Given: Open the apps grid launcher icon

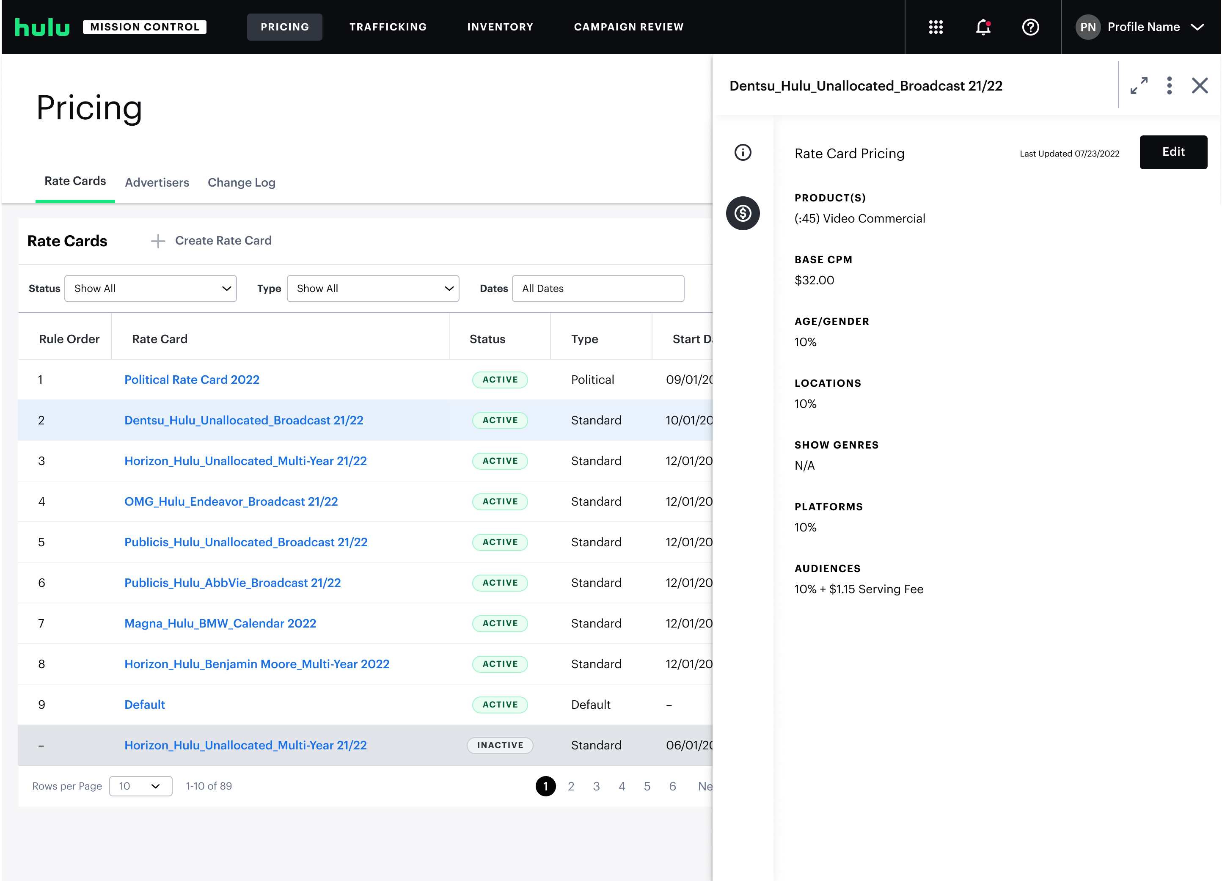Looking at the screenshot, I should pos(936,27).
